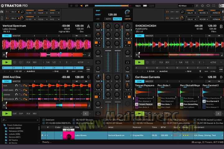Viewport: 224px width, 149px height.
Task: Open Deck A Grid type dropdown
Action: (x=55, y=71)
